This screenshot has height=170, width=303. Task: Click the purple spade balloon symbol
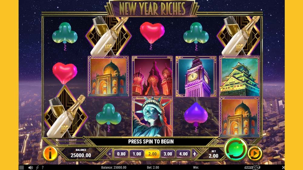click(196, 116)
